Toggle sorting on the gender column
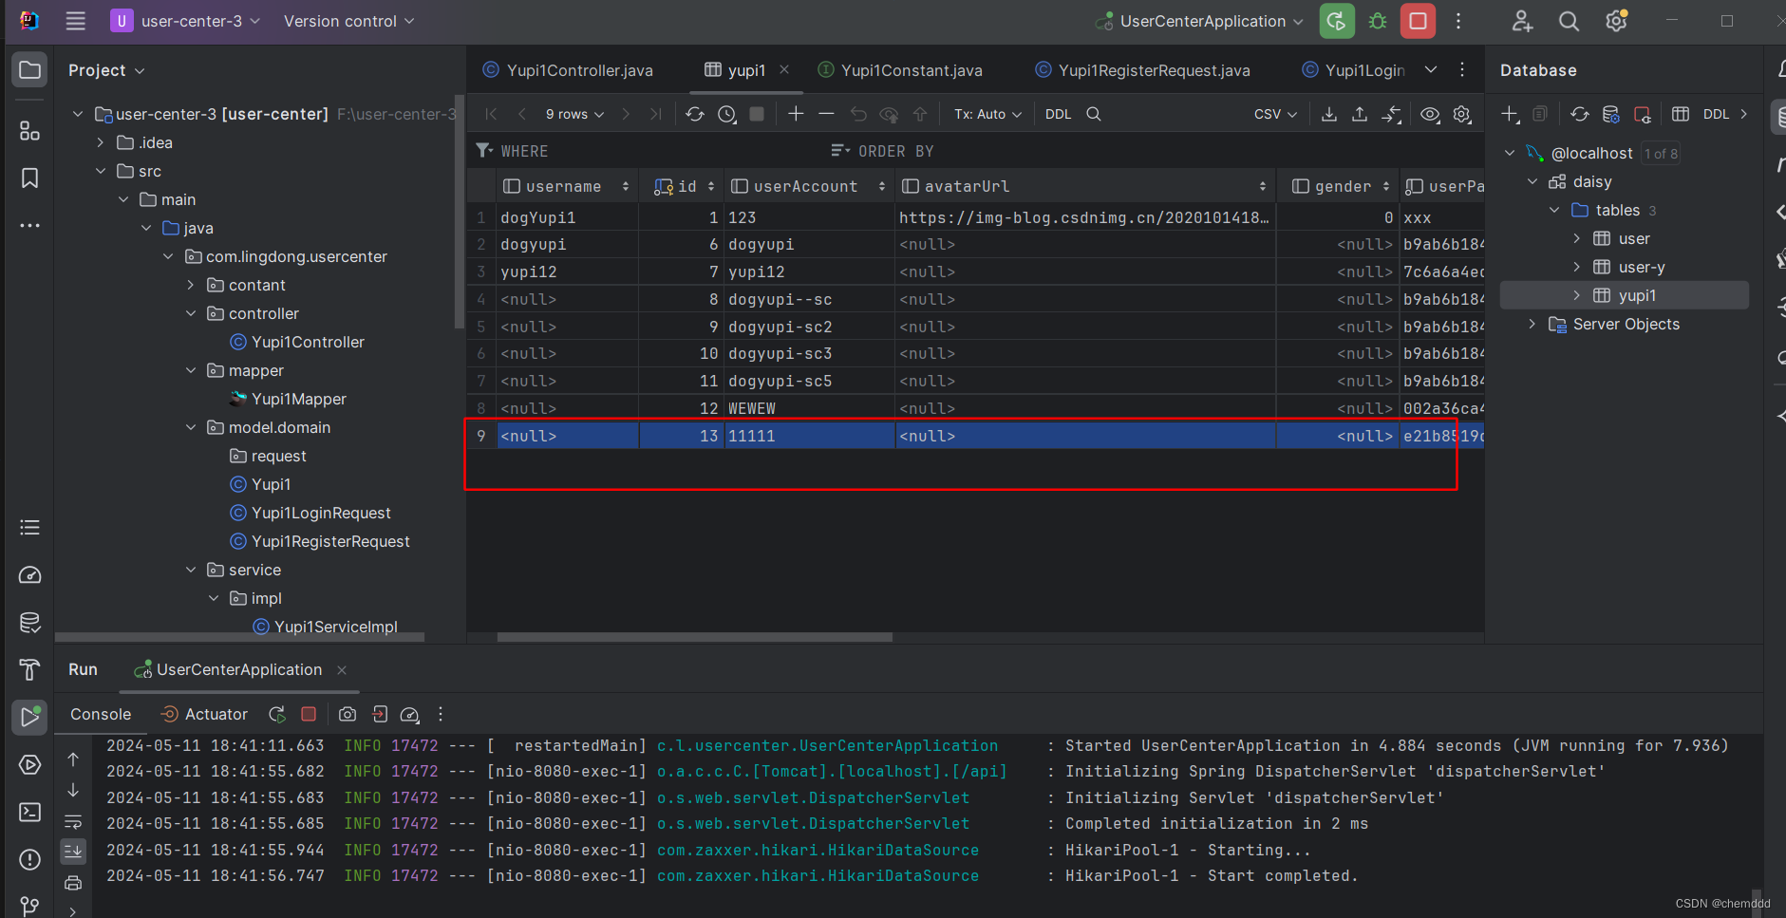The height and width of the screenshot is (918, 1786). click(x=1385, y=187)
